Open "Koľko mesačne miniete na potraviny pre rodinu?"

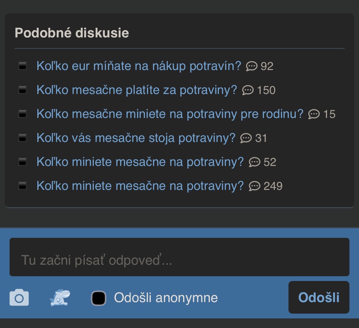pos(170,114)
